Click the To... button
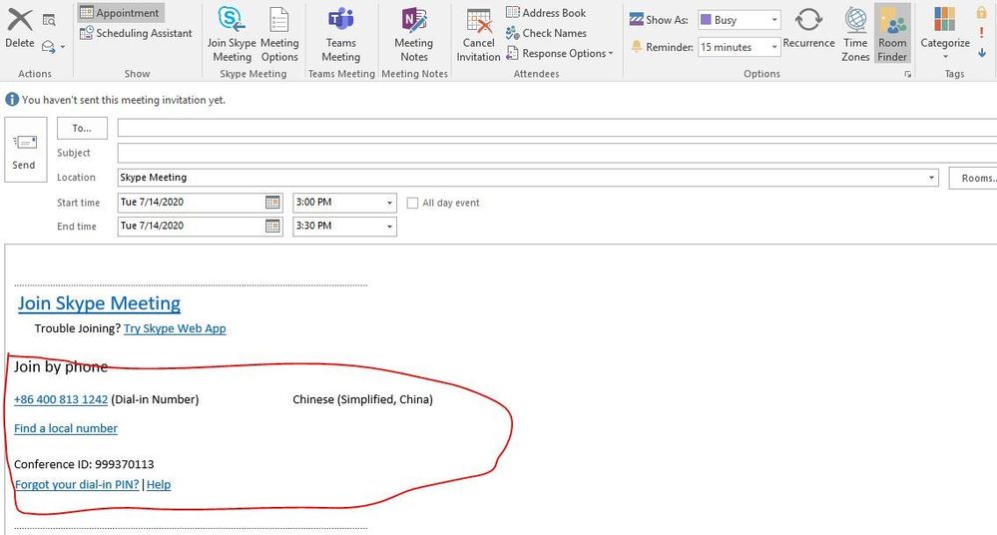Image resolution: width=997 pixels, height=535 pixels. click(x=82, y=128)
